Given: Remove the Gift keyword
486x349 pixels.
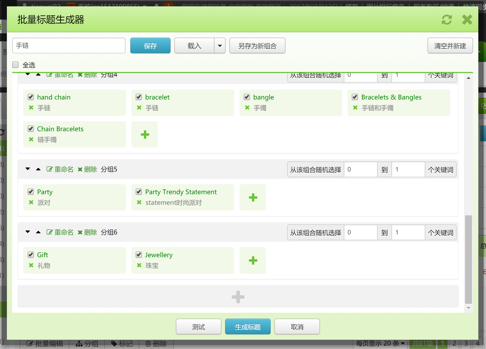Looking at the screenshot, I should point(31,265).
